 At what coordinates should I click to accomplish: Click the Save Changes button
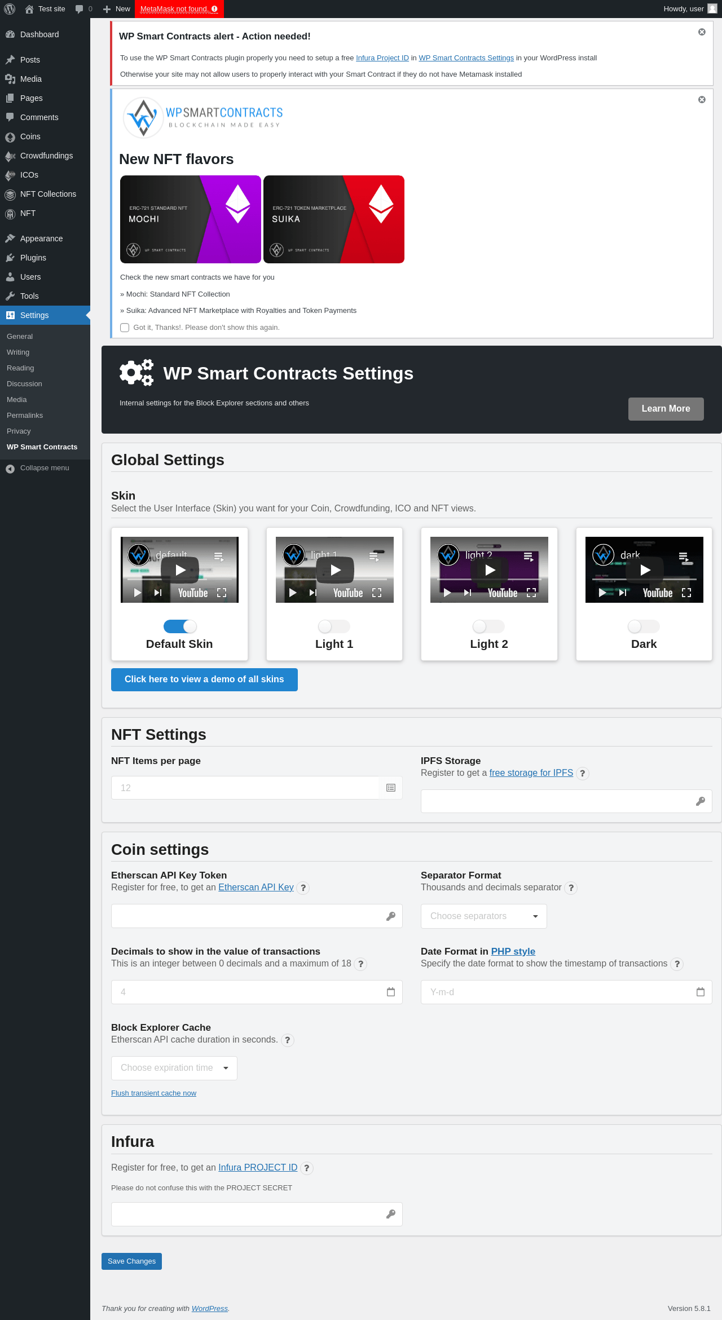[131, 1261]
